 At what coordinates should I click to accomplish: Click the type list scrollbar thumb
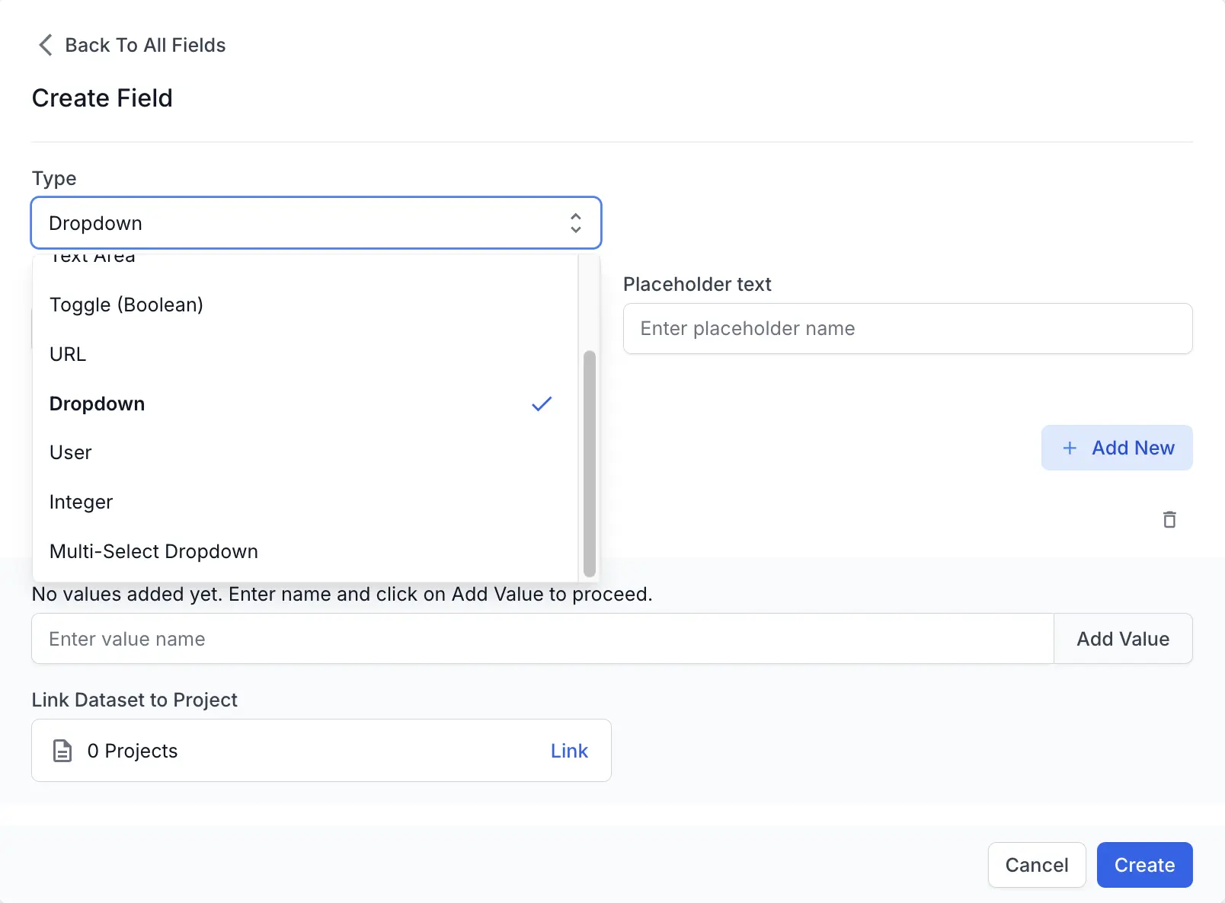tap(589, 463)
